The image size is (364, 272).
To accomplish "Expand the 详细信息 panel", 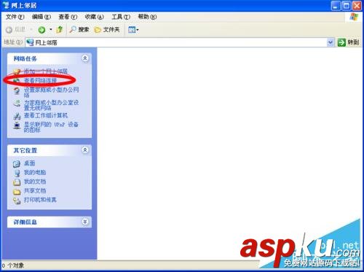I will point(85,222).
